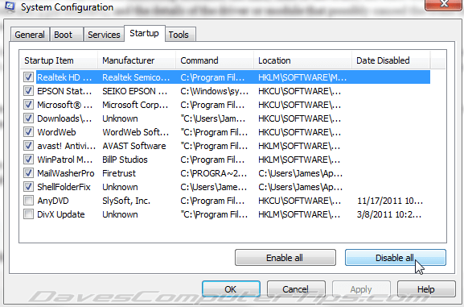Select the avast! Antivi... item name
Screen dimensions: 464x307
(66, 146)
